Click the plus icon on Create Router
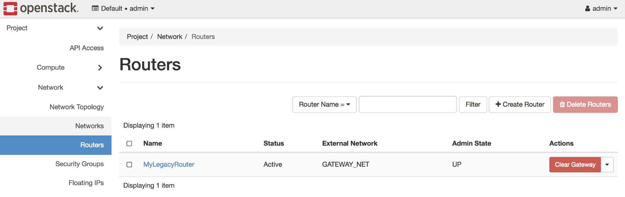The width and height of the screenshot is (625, 197). (498, 104)
